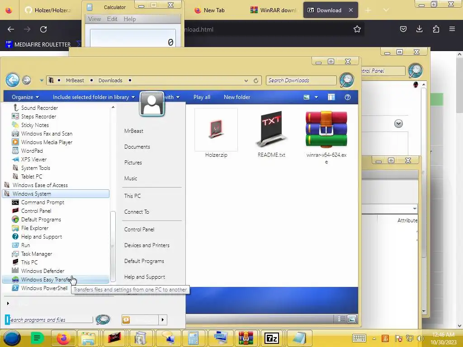This screenshot has height=347, width=463.
Task: Open shutdown options arrow in Start menu
Action: pos(163,319)
